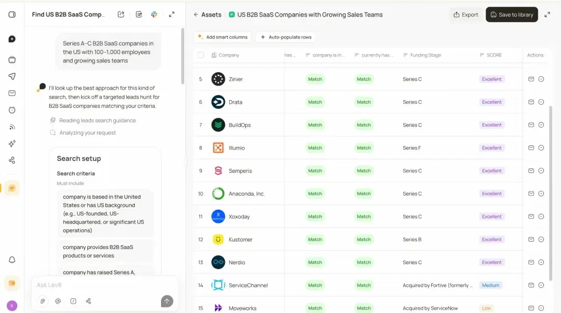561x313 pixels.
Task: Click the Xoxoday company name
Action: point(239,217)
